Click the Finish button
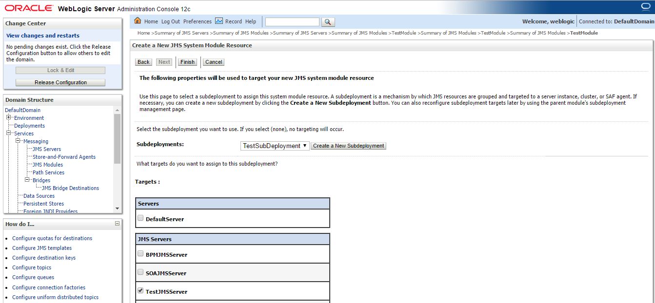The image size is (655, 303). coord(187,62)
